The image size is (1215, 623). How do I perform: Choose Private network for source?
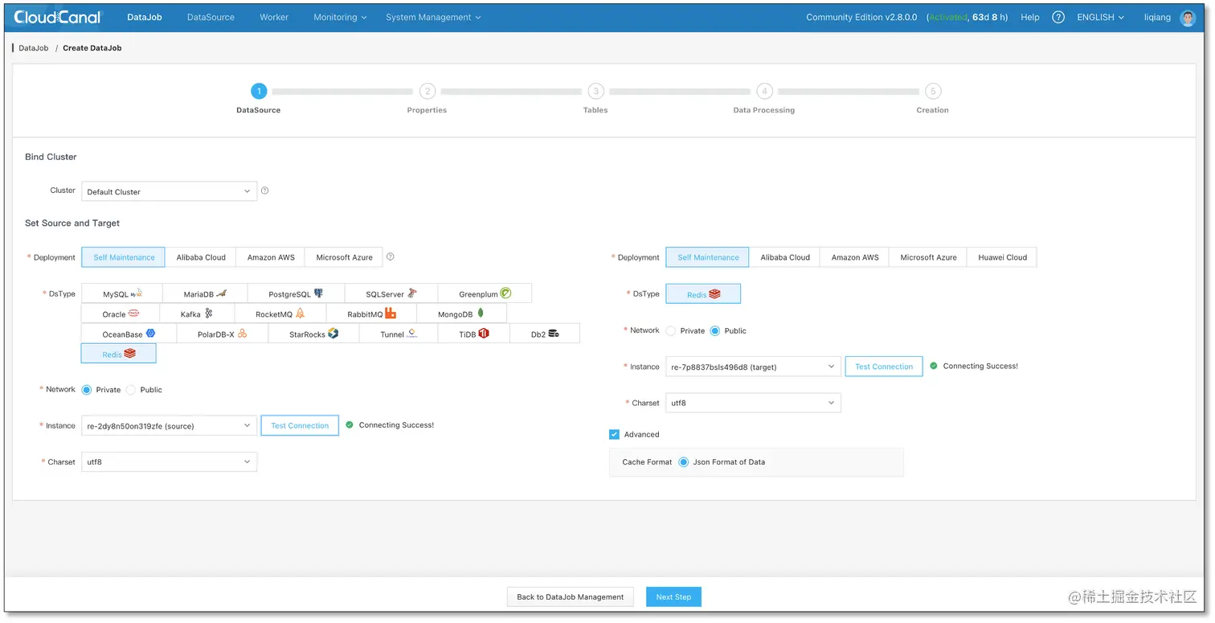pyautogui.click(x=87, y=390)
